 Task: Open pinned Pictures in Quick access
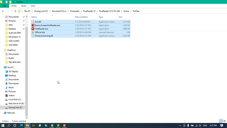coord(12,21)
